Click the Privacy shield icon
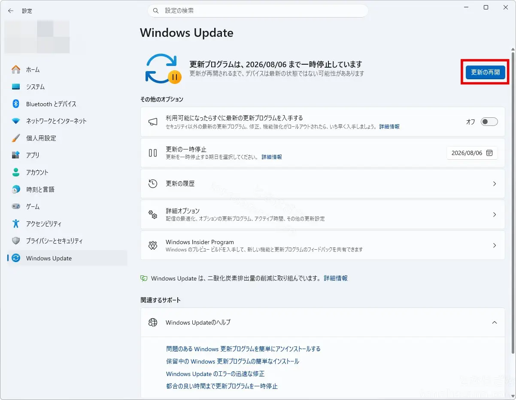The width and height of the screenshot is (516, 400). click(x=16, y=241)
